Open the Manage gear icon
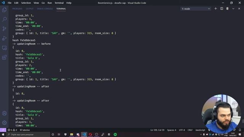The image size is (244, 137). click(4, 123)
